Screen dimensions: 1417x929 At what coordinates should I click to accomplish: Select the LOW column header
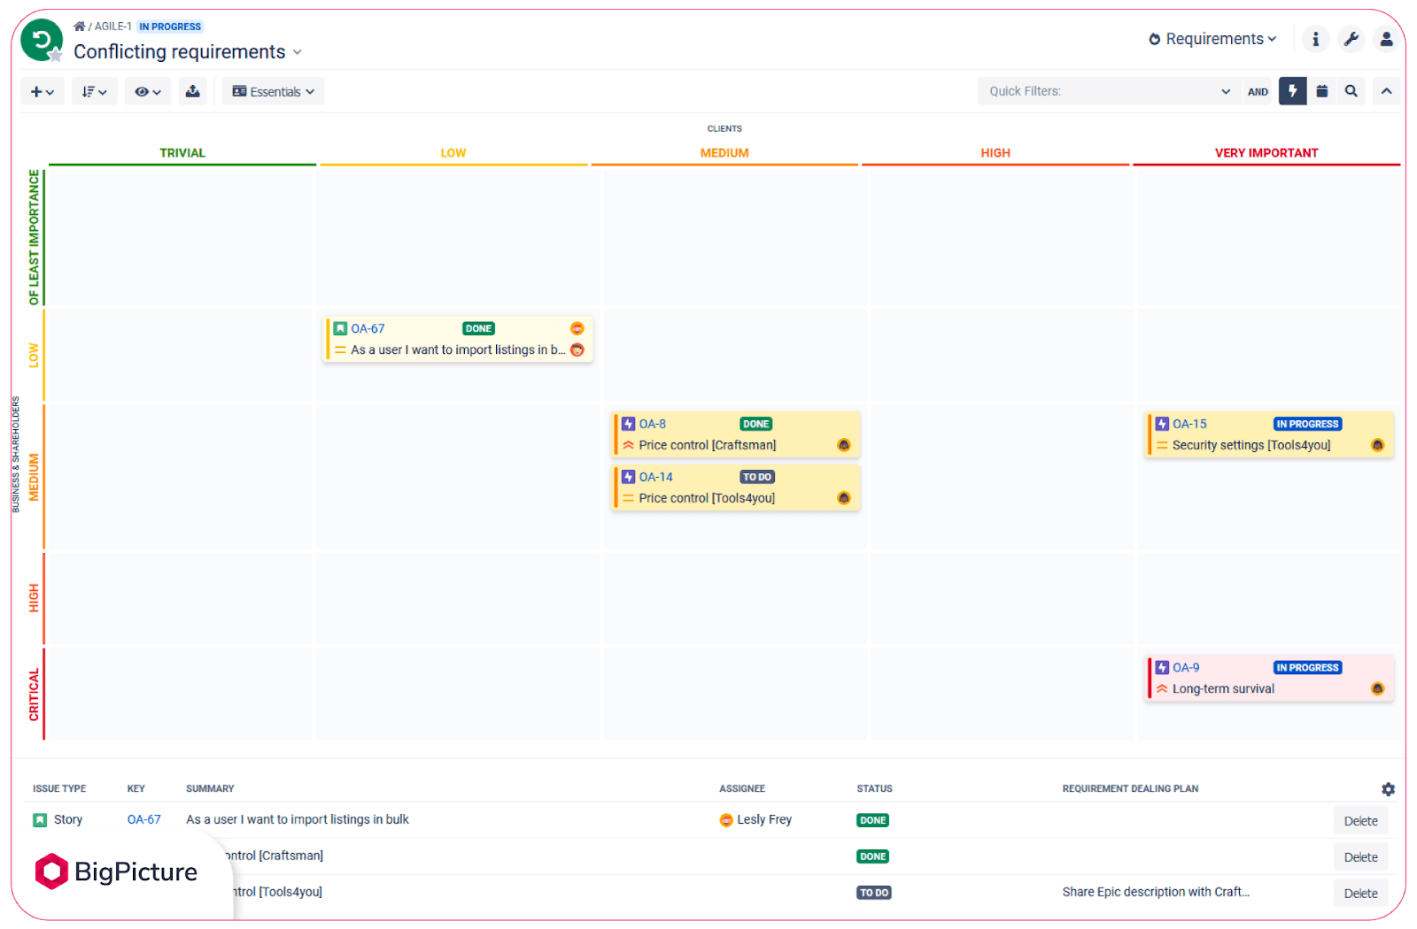coord(453,153)
